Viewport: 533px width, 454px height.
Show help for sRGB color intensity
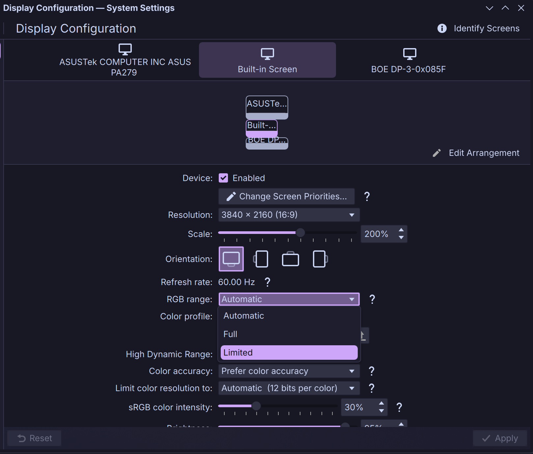point(399,407)
